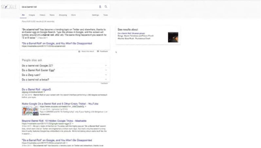Screen dimensions: 261x148
Task: Open 'Do a Barrel Roll (Musical group)' link
Action: pyautogui.click(x=131, y=33)
